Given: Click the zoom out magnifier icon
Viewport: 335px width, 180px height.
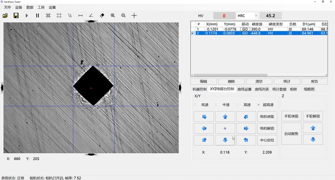Looking at the screenshot, I should pyautogui.click(x=123, y=15).
